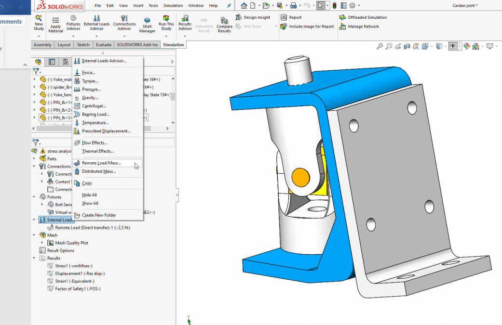Screen dimensions: 502x325
Task: Open the Shell Manager tool
Action: 147,21
